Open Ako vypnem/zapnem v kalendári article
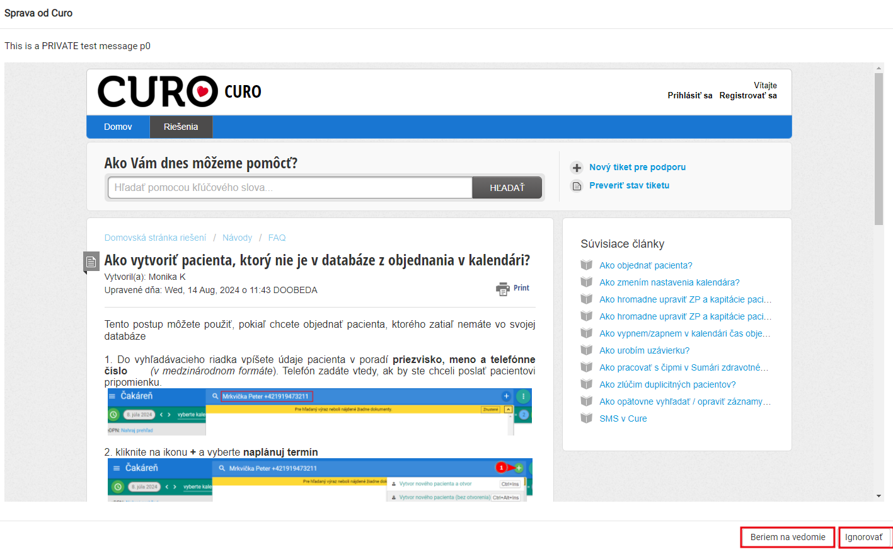 click(685, 333)
